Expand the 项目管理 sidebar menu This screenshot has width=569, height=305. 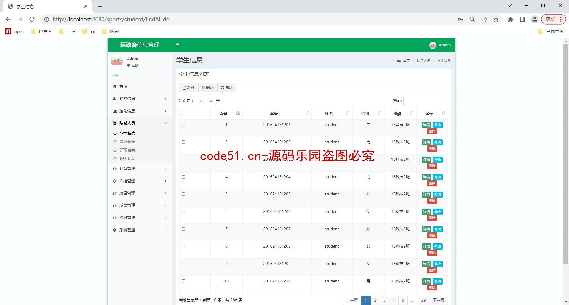[x=140, y=193]
